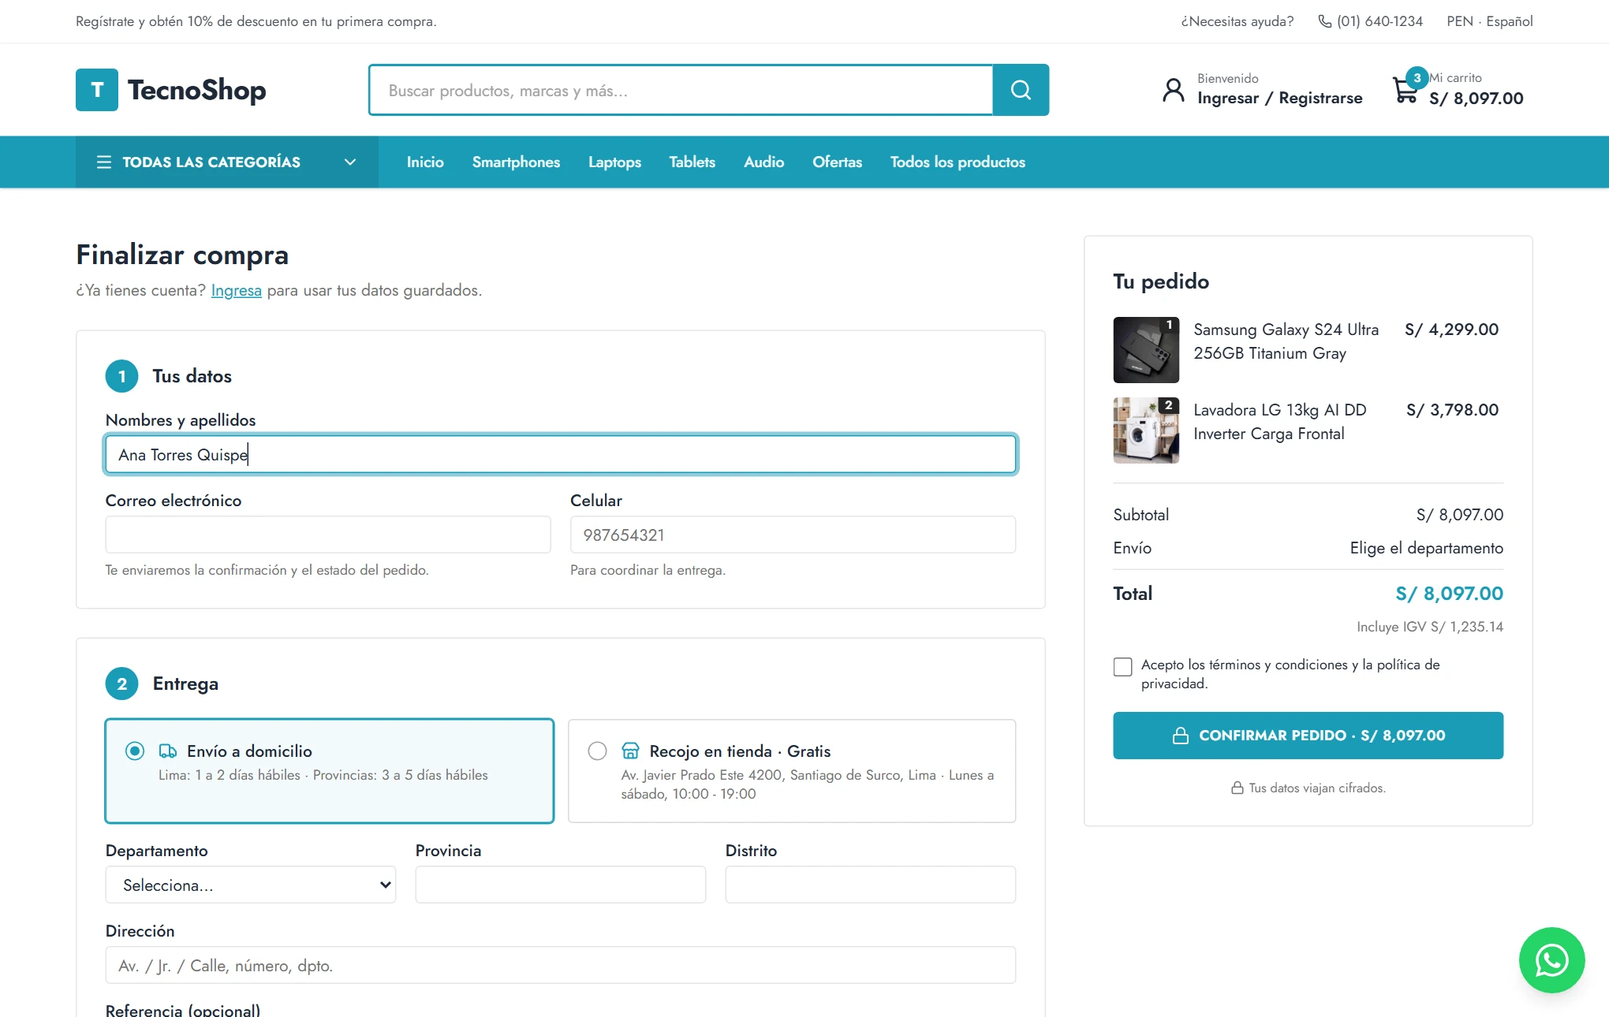Screen dimensions: 1609x1017
Task: Open Todos los productos menu item
Action: click(x=958, y=162)
